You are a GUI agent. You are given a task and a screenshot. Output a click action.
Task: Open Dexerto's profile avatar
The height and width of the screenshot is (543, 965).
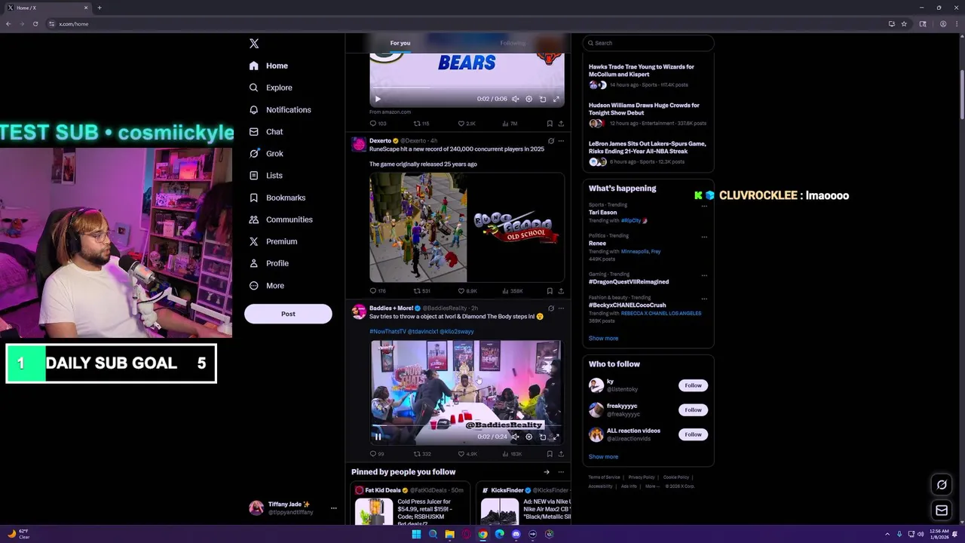click(359, 144)
